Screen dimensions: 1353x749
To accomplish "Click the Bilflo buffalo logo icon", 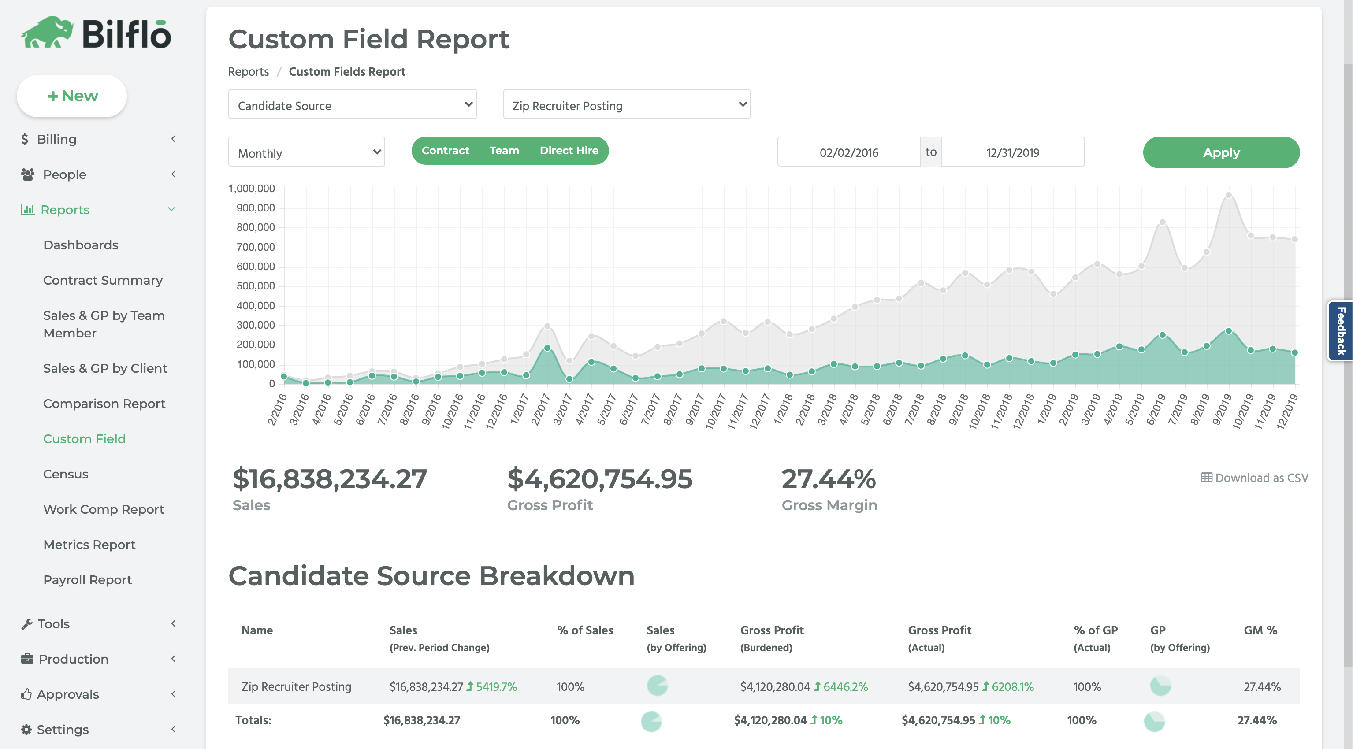I will pos(47,33).
